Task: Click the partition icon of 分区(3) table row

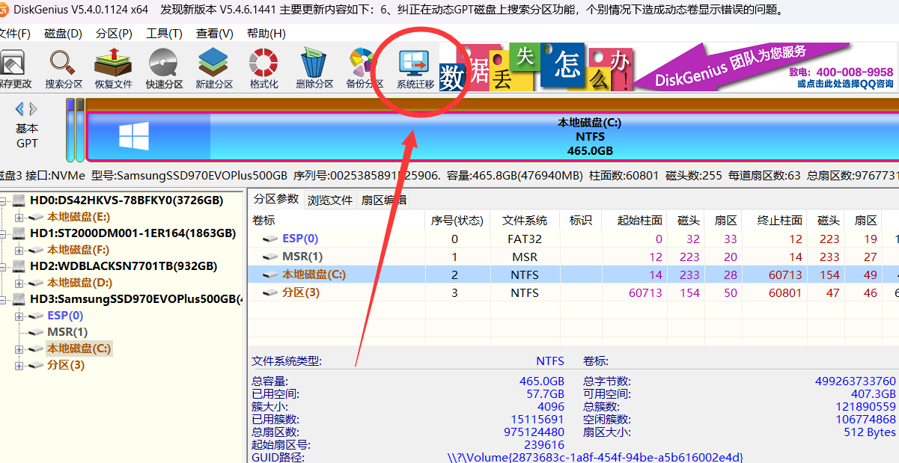Action: point(270,293)
